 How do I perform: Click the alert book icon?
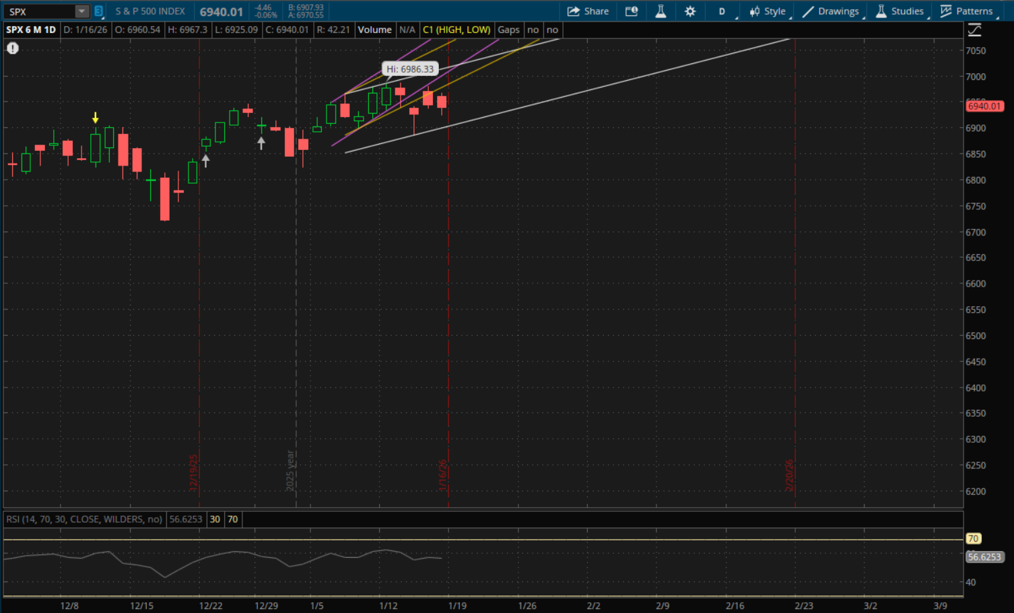pos(632,11)
